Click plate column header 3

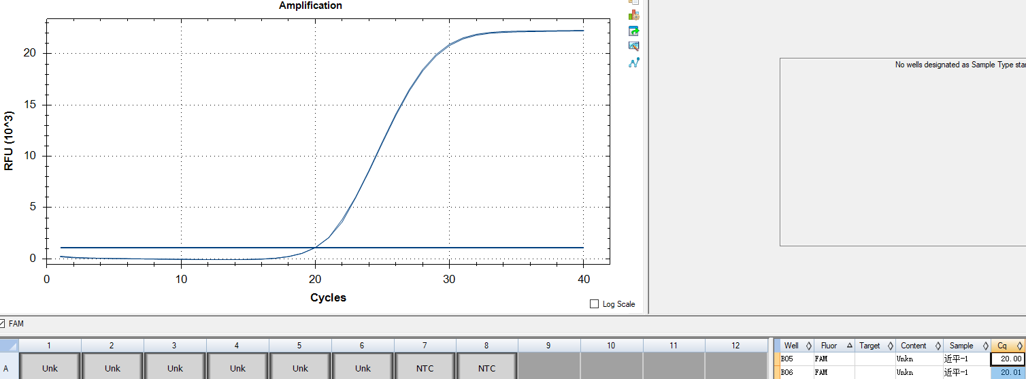click(175, 346)
